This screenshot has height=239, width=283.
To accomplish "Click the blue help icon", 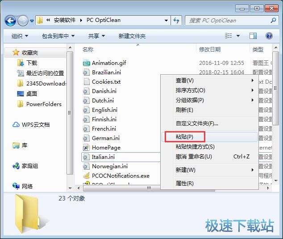I will 269,36.
